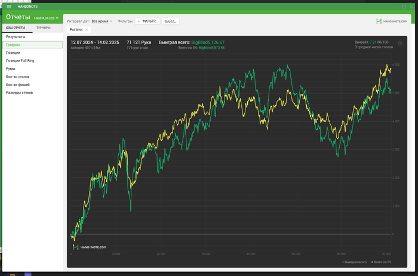Open the hamburger main menu
The height and width of the screenshot is (276, 418).
[x=8, y=7]
